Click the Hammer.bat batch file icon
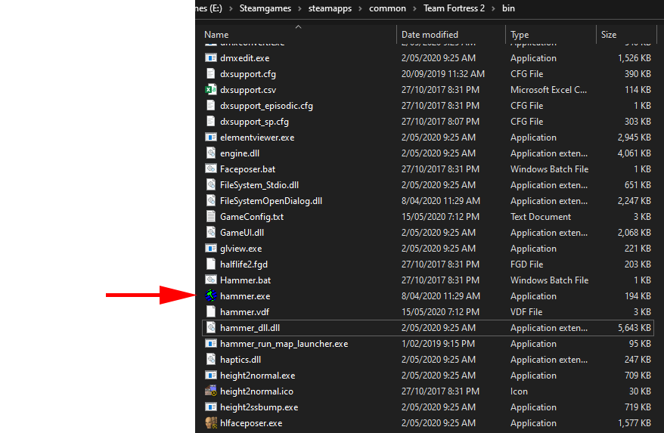The width and height of the screenshot is (664, 433). pos(211,280)
